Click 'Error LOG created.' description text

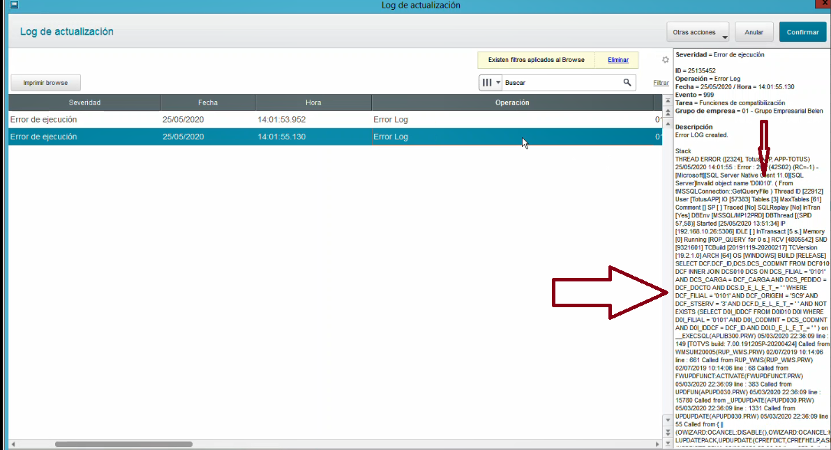click(702, 135)
